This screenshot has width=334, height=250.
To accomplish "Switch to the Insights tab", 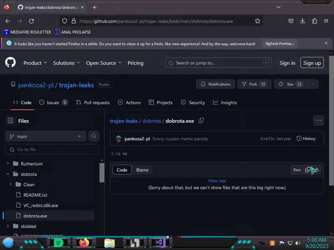I will [225, 103].
